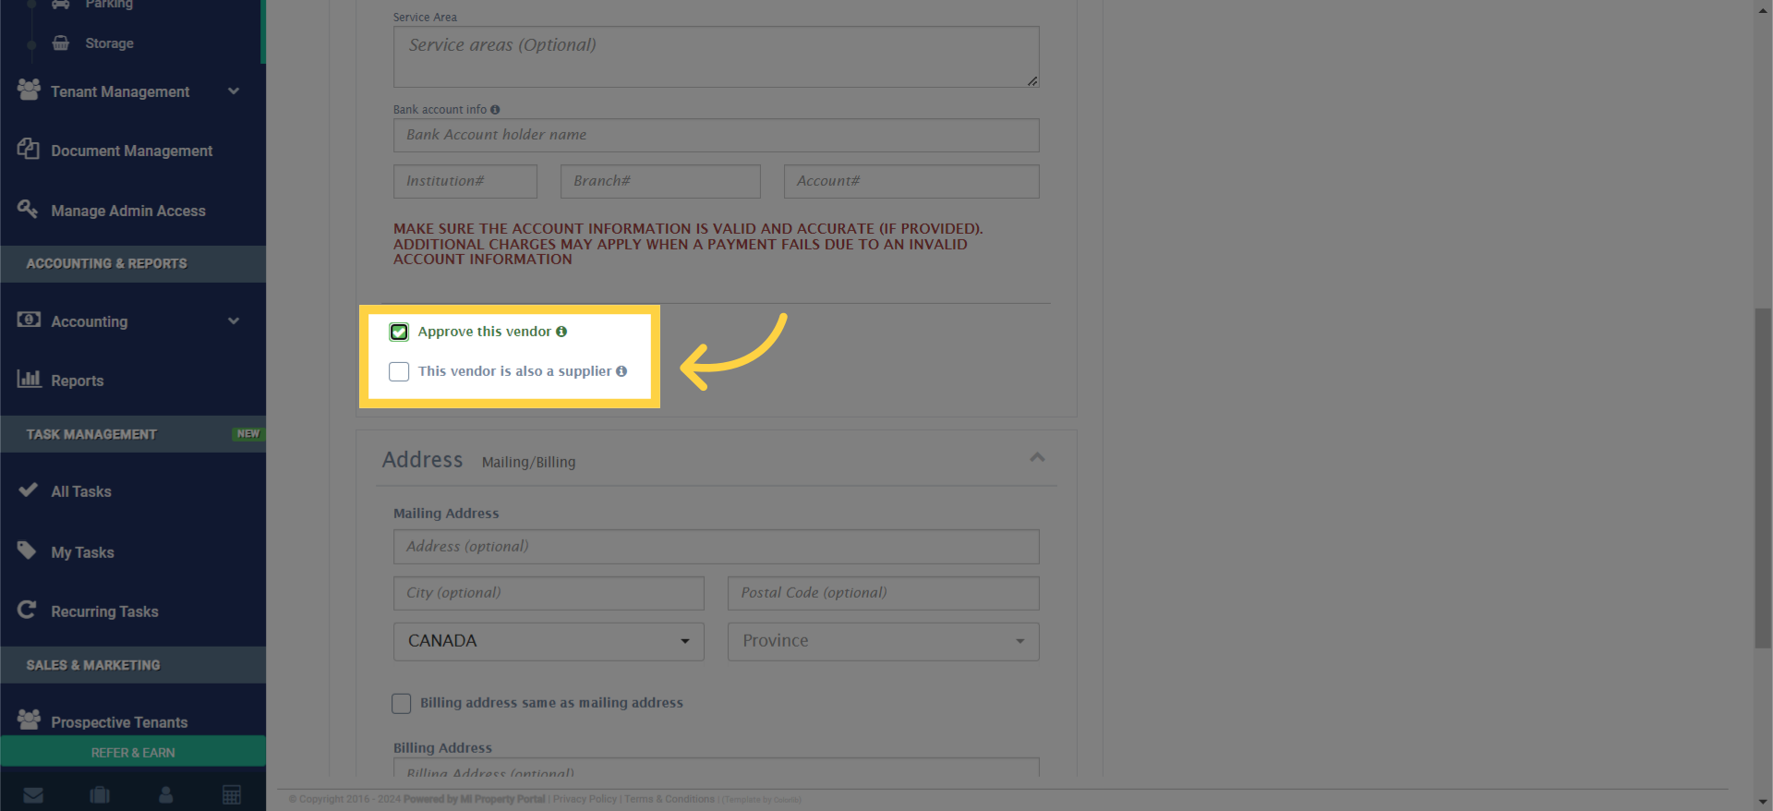The width and height of the screenshot is (1773, 811).
Task: Check This vendor is also a supplier
Action: click(x=399, y=371)
